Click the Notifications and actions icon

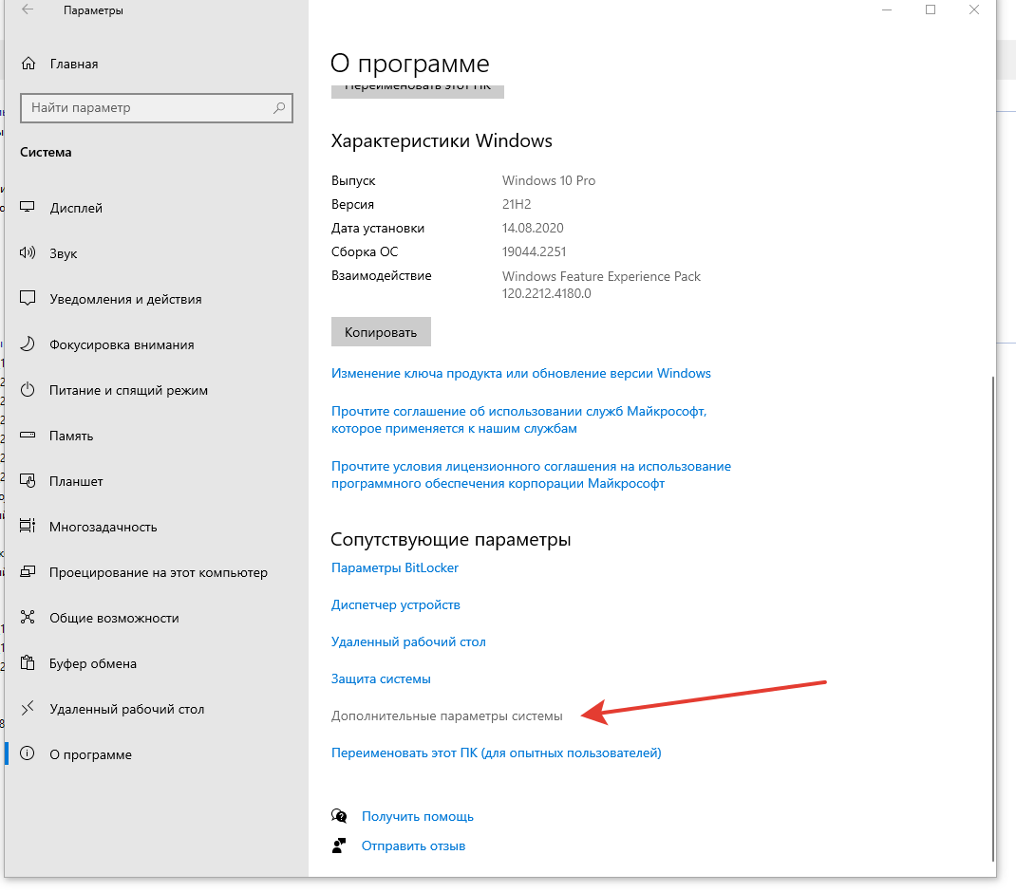click(x=28, y=298)
